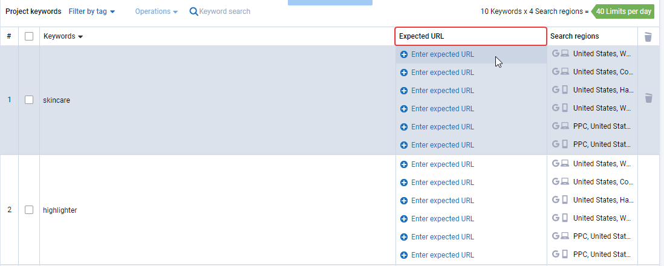Viewport: 664px width, 266px height.
Task: Click plus icon in highlighter's last expected URL row
Action: (x=404, y=255)
